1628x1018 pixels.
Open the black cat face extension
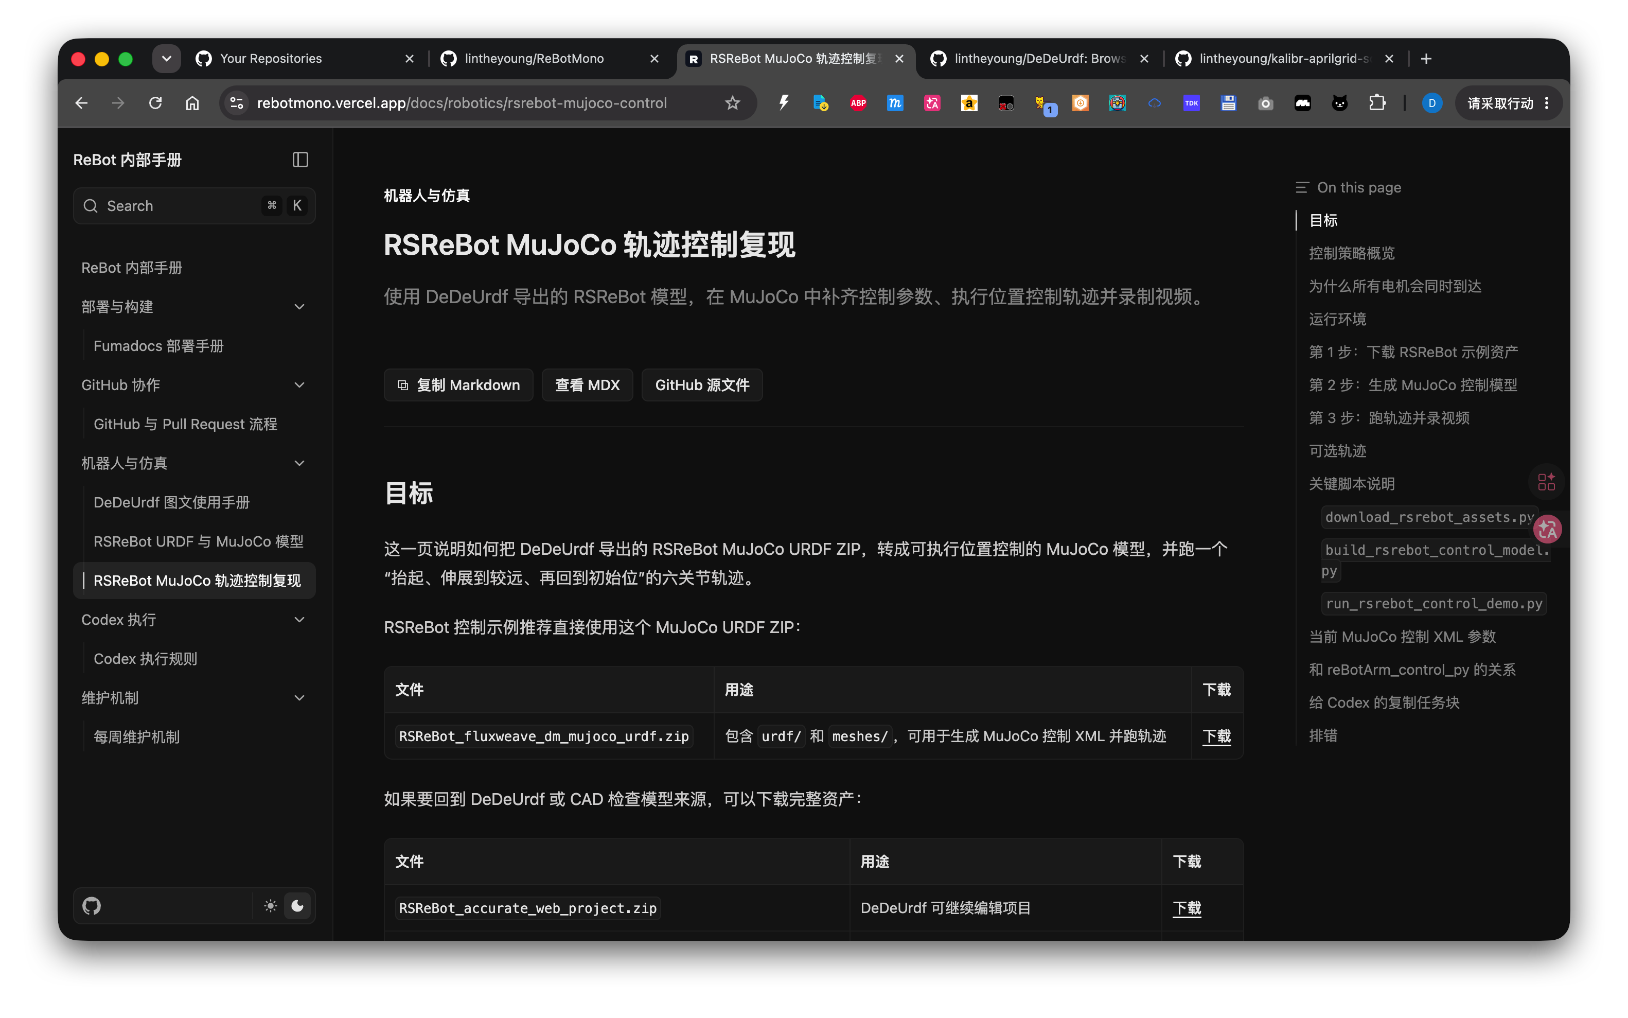(1340, 103)
